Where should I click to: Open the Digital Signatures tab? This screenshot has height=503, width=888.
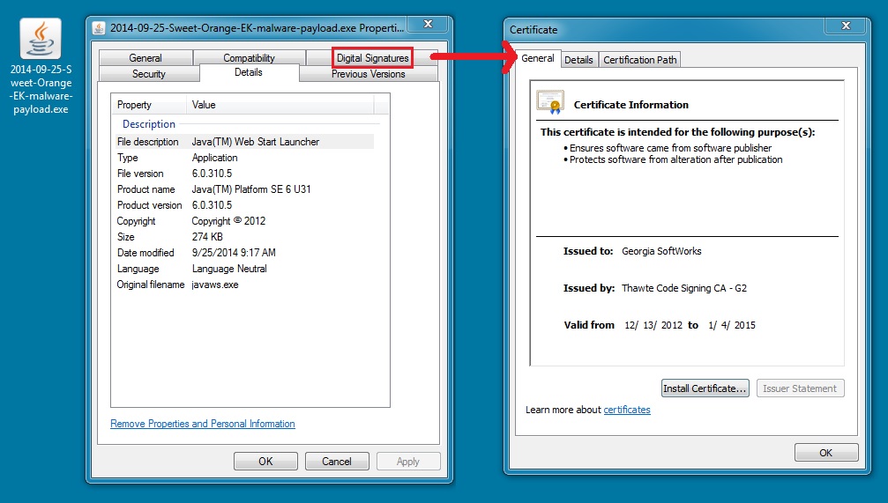[x=372, y=58]
